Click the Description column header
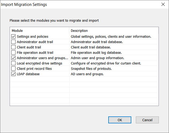Screen dimensions: 169x133 [113, 31]
